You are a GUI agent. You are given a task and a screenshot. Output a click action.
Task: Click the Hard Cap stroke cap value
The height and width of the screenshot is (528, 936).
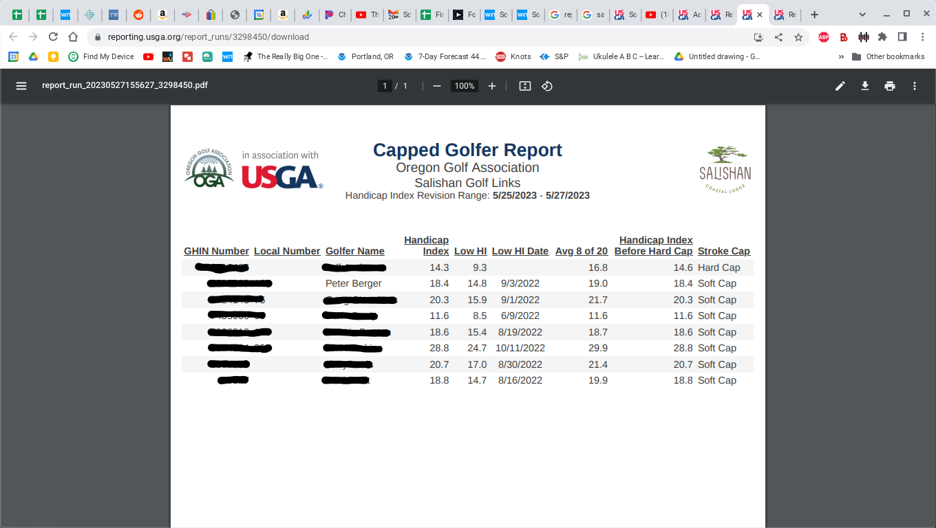pyautogui.click(x=719, y=267)
